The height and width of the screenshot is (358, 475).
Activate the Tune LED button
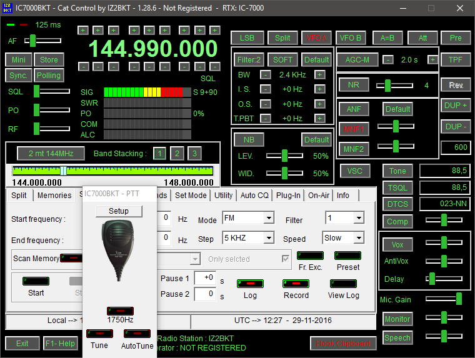[x=99, y=334]
